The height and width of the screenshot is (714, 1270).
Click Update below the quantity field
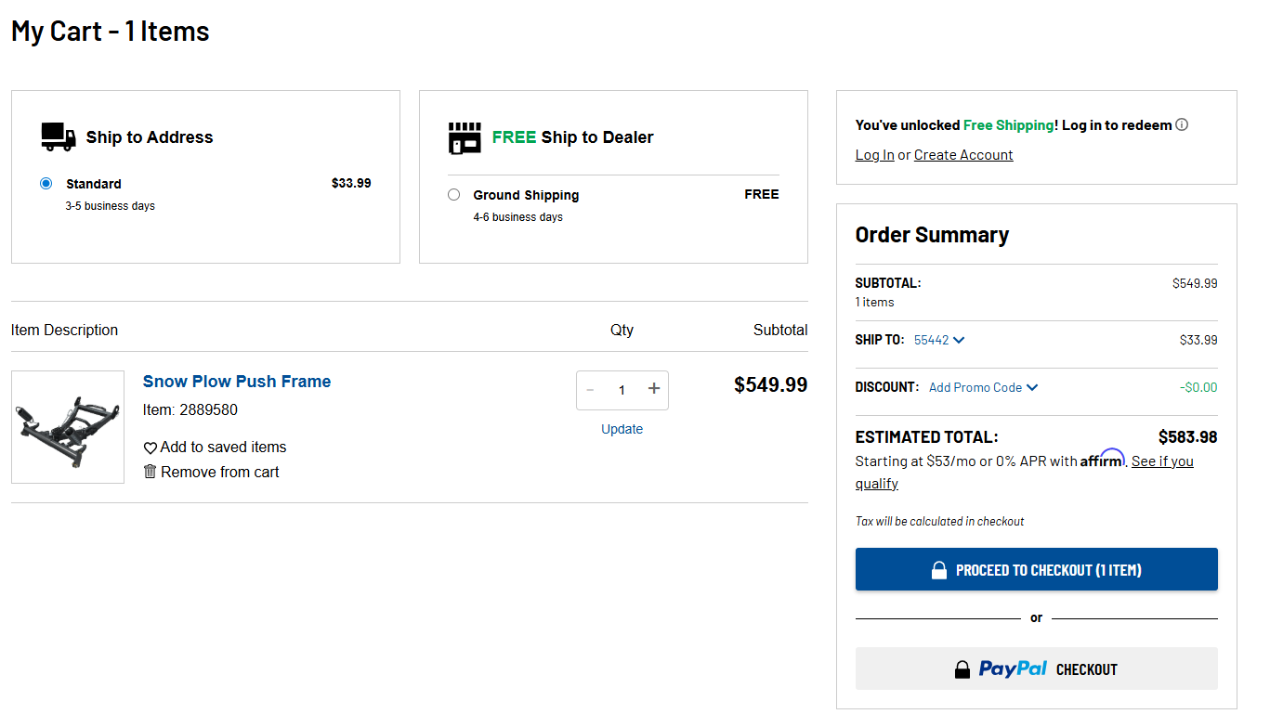[x=622, y=428]
